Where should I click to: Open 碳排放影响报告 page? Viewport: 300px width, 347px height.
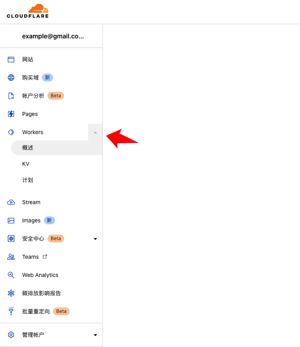point(42,293)
